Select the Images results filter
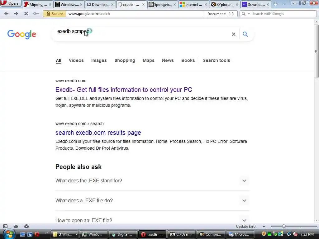Screen dimensions: 319x239 [x=99, y=60]
